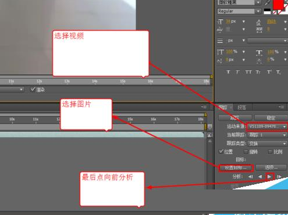Viewport: 288px width, 215px height.
Task: Analyze one frame backward
Action: [x=251, y=177]
